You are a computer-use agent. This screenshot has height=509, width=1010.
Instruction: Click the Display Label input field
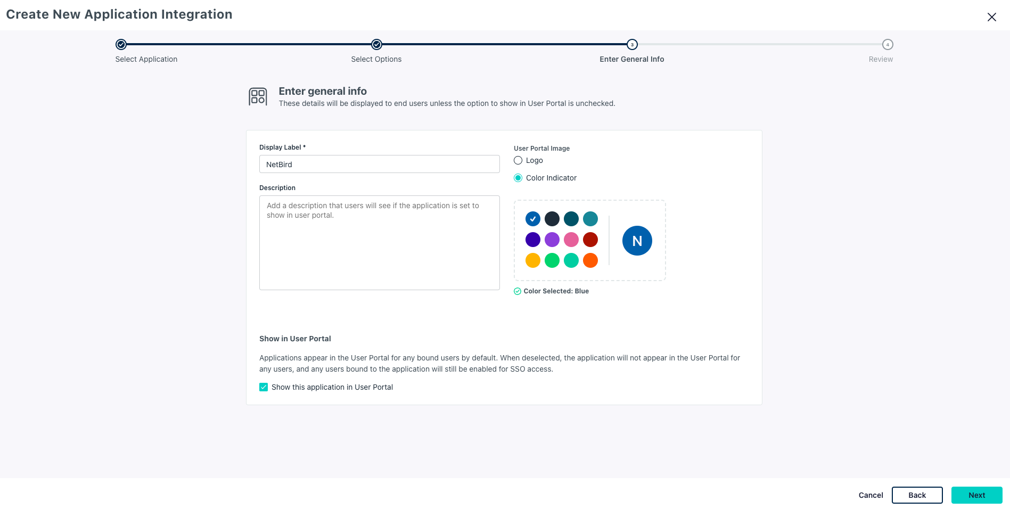coord(379,164)
